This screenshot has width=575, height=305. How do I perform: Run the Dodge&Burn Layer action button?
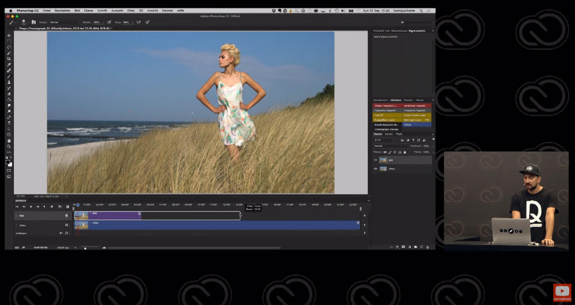tap(387, 120)
